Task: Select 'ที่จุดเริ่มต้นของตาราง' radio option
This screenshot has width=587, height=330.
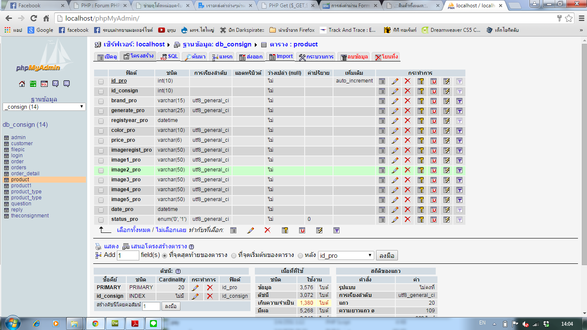Action: click(x=234, y=255)
